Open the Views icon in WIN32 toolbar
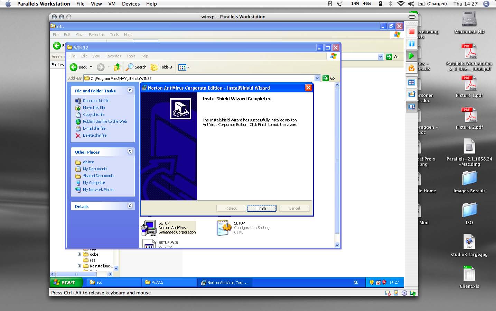 [x=182, y=67]
